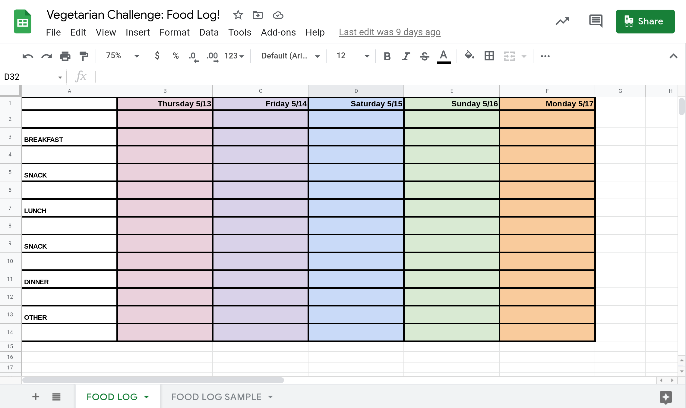This screenshot has height=408, width=686.
Task: Open the Format menu
Action: [x=174, y=32]
